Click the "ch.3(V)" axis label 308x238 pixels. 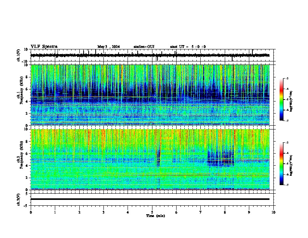pyautogui.click(x=19, y=200)
